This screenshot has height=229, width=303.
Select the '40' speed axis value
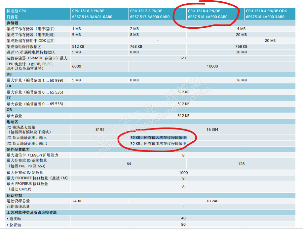tap(183, 218)
